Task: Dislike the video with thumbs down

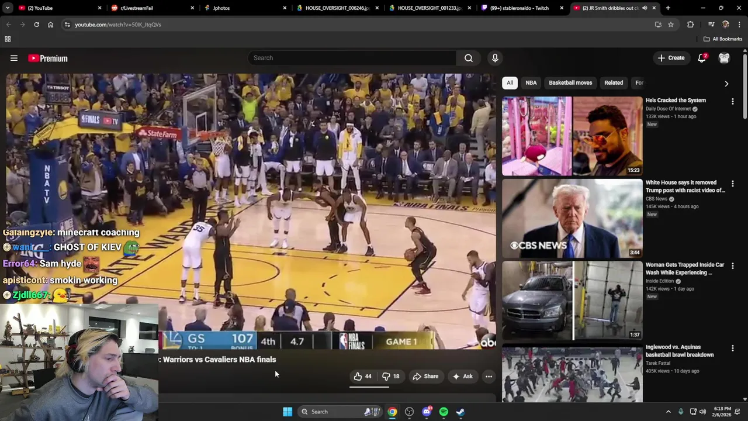Action: click(x=391, y=376)
